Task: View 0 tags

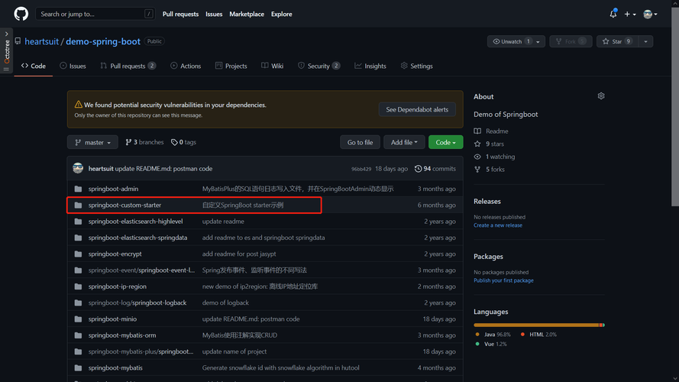Action: tap(183, 142)
